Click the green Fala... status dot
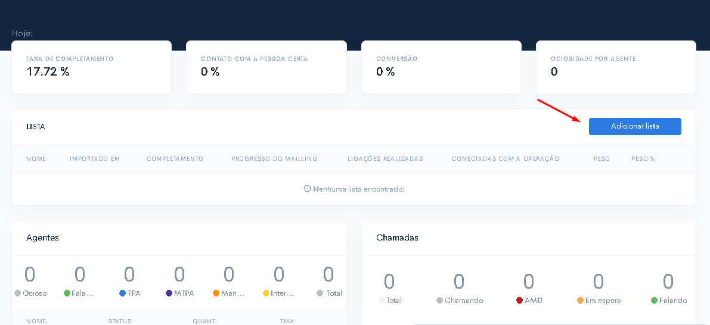The image size is (710, 325). (67, 293)
